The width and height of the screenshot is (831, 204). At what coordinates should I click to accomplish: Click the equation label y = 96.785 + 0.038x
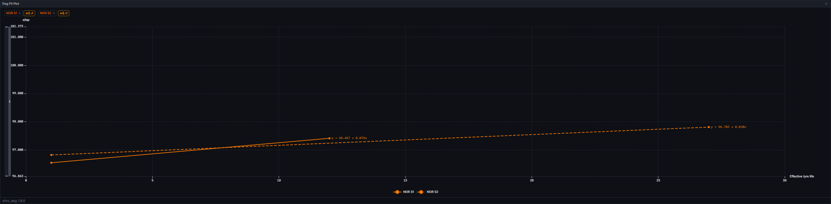729,127
